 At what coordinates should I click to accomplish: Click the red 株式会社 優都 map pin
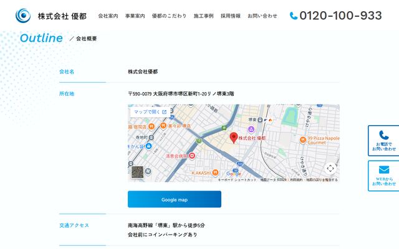(x=234, y=138)
